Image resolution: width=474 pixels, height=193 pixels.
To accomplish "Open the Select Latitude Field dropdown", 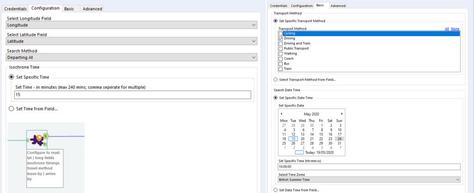I will point(132,41).
